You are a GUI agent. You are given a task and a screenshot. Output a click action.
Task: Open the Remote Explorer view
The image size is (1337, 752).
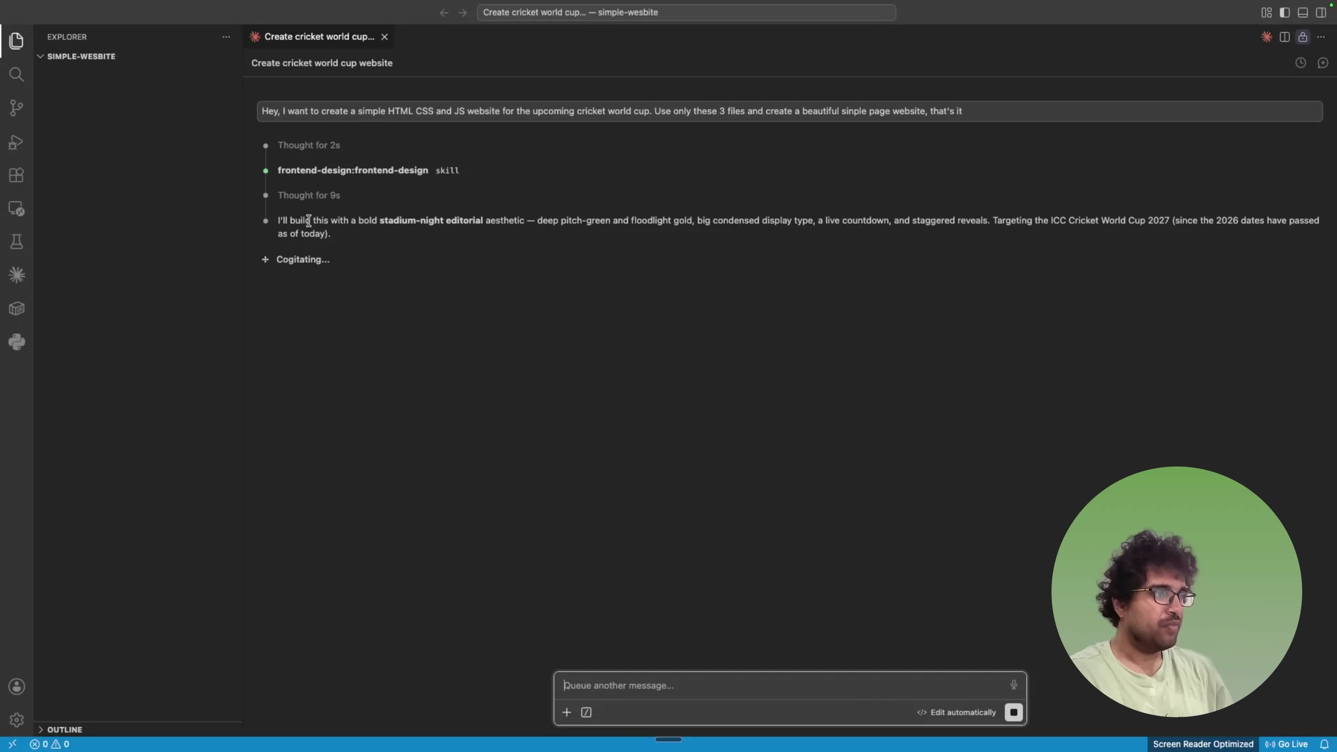coord(16,209)
